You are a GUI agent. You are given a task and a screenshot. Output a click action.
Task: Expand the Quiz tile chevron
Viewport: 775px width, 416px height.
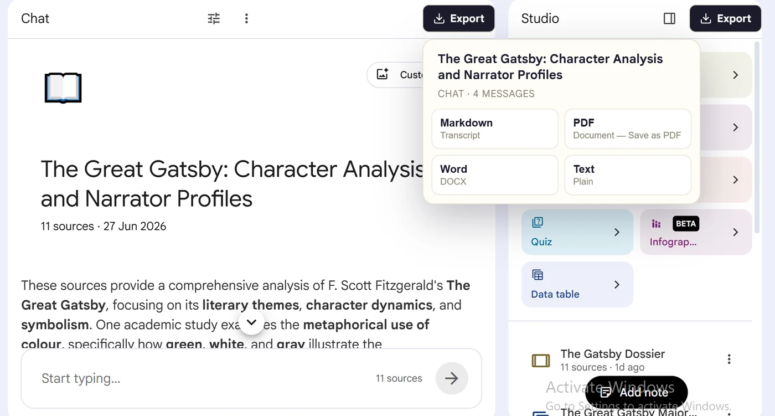pyautogui.click(x=617, y=232)
